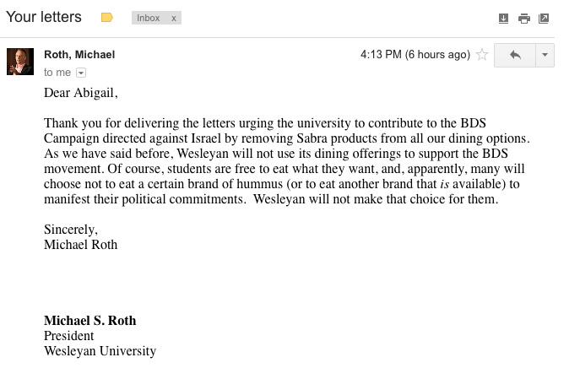This screenshot has height=368, width=580.
Task: Open the email in a new window
Action: pos(544,18)
